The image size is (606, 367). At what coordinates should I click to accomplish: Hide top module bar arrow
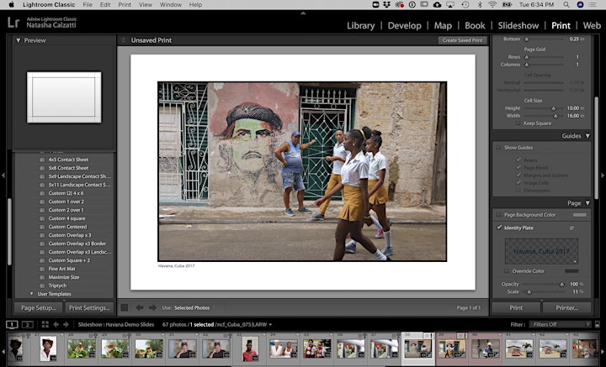303,13
